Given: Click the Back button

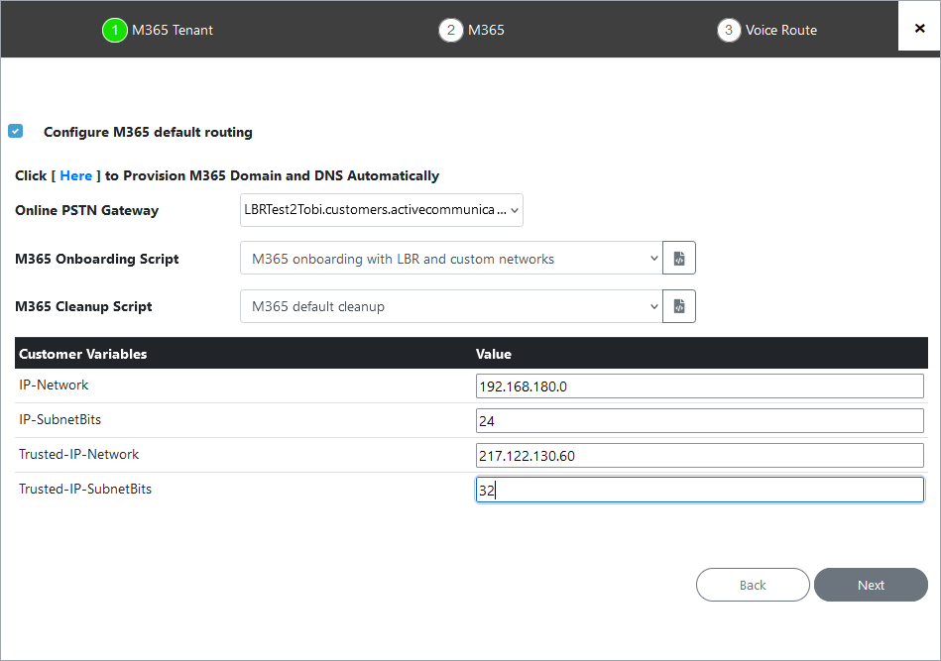Looking at the screenshot, I should pyautogui.click(x=753, y=585).
